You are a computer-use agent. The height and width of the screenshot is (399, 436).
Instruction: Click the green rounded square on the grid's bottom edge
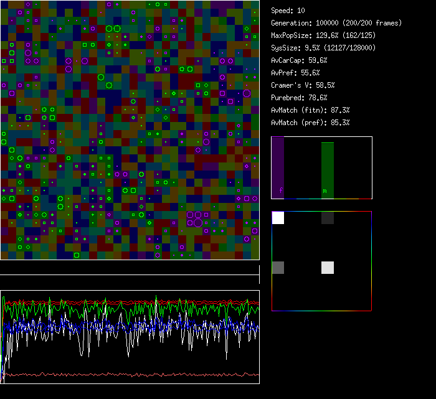point(77,255)
